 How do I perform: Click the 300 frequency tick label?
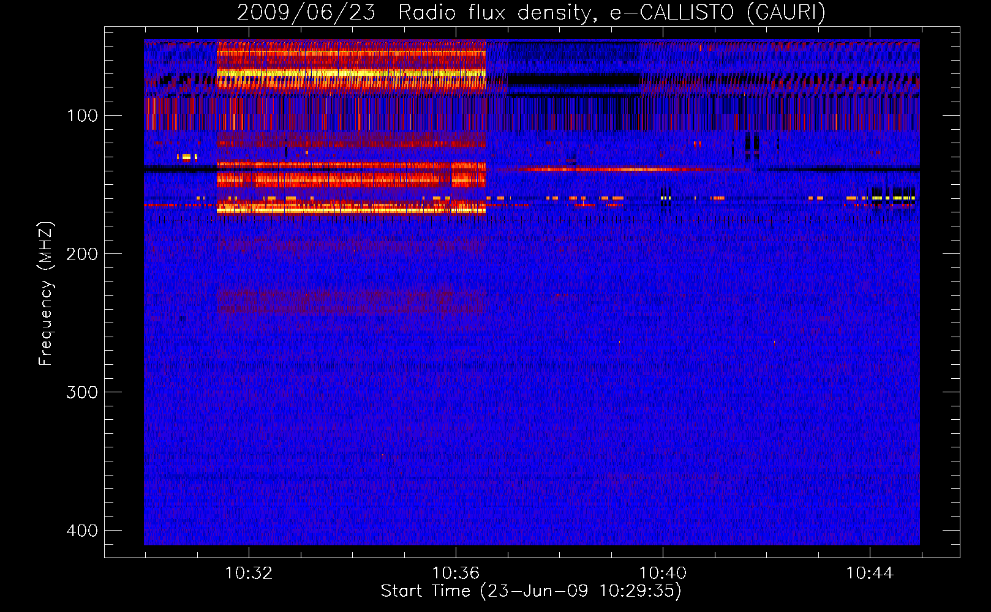coord(82,392)
